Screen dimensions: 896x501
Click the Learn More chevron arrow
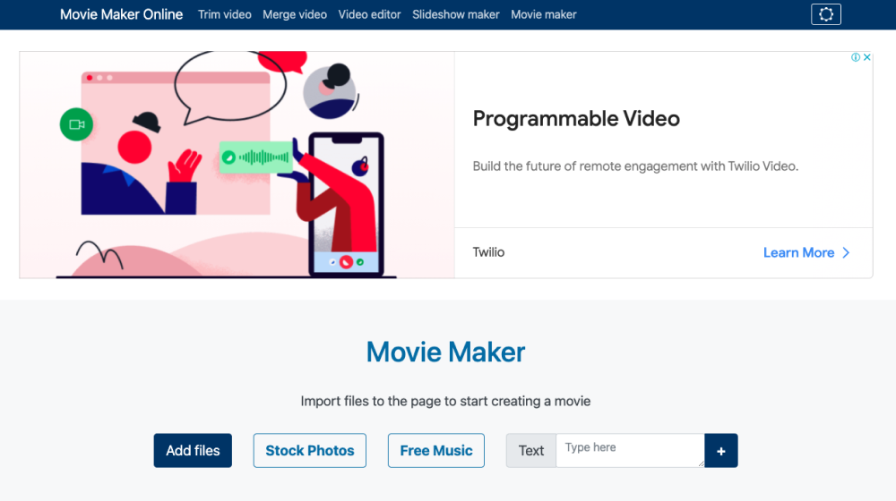coord(845,253)
